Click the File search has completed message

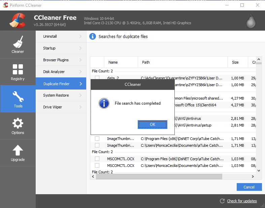[138, 103]
